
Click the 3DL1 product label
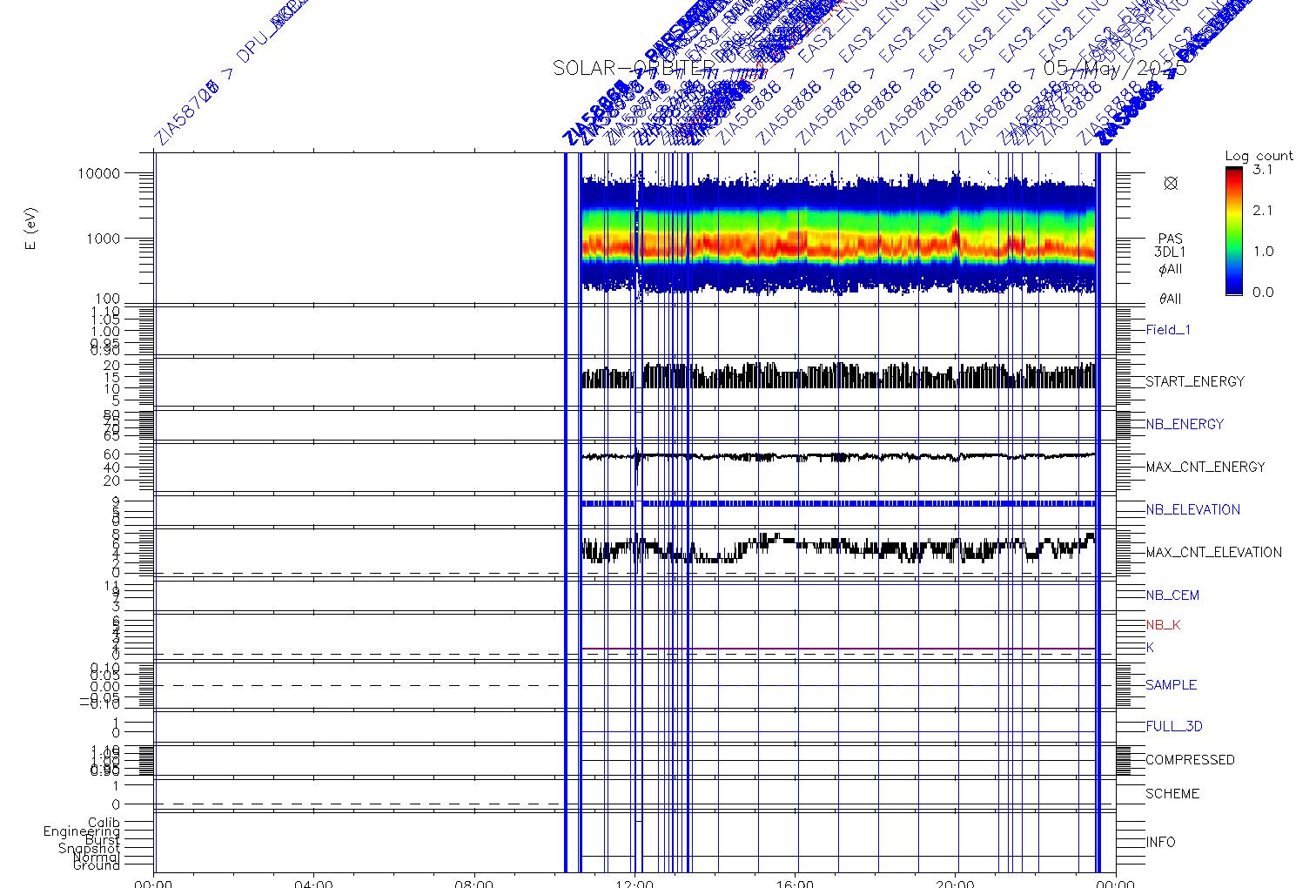coord(1170,252)
